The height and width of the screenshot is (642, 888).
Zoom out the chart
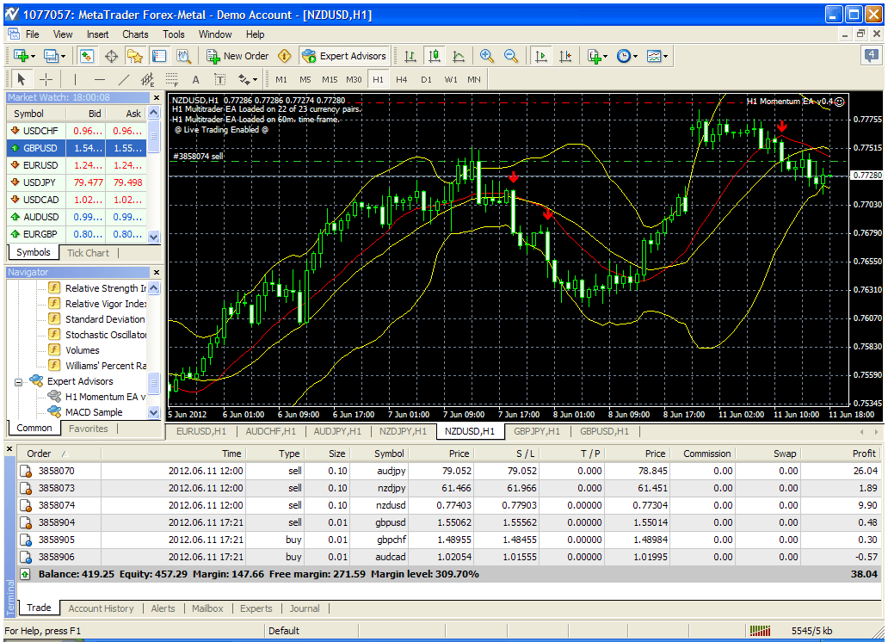(x=511, y=56)
